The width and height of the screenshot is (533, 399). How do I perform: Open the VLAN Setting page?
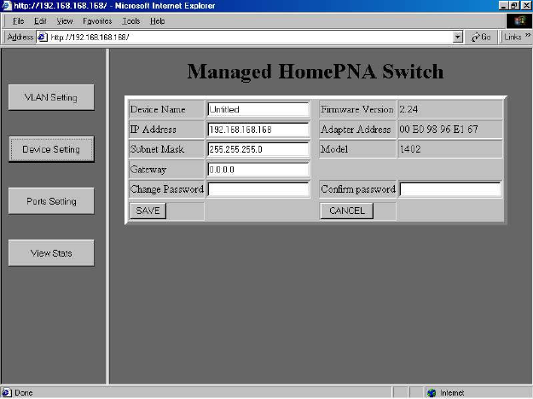(x=51, y=97)
